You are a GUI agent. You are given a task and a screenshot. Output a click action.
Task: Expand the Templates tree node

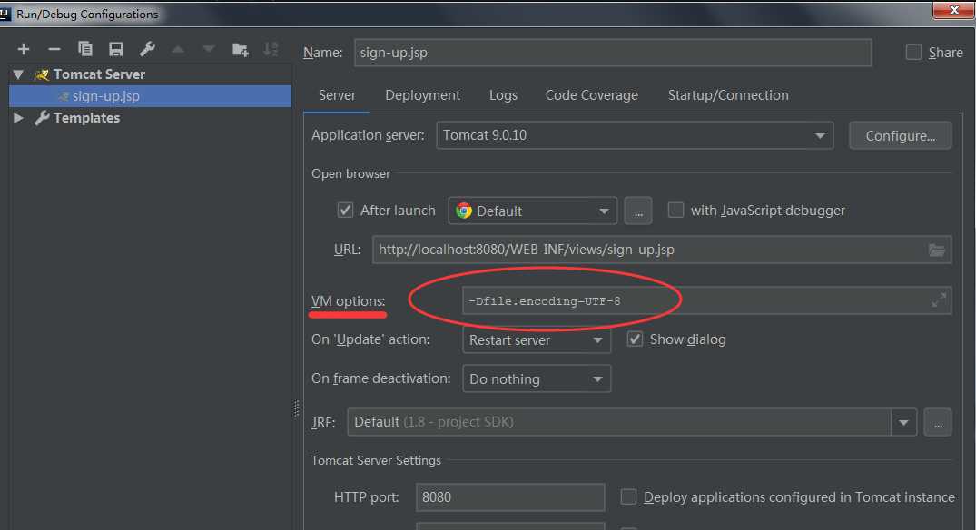[x=18, y=118]
